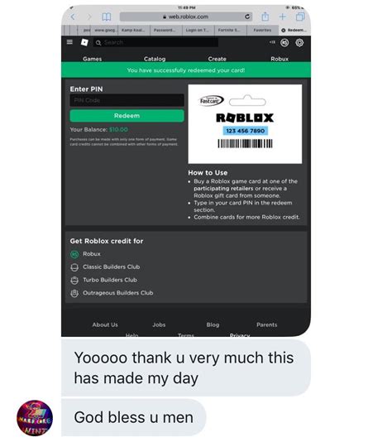Show all tabs overview icon
The width and height of the screenshot is (392, 442).
(x=300, y=17)
